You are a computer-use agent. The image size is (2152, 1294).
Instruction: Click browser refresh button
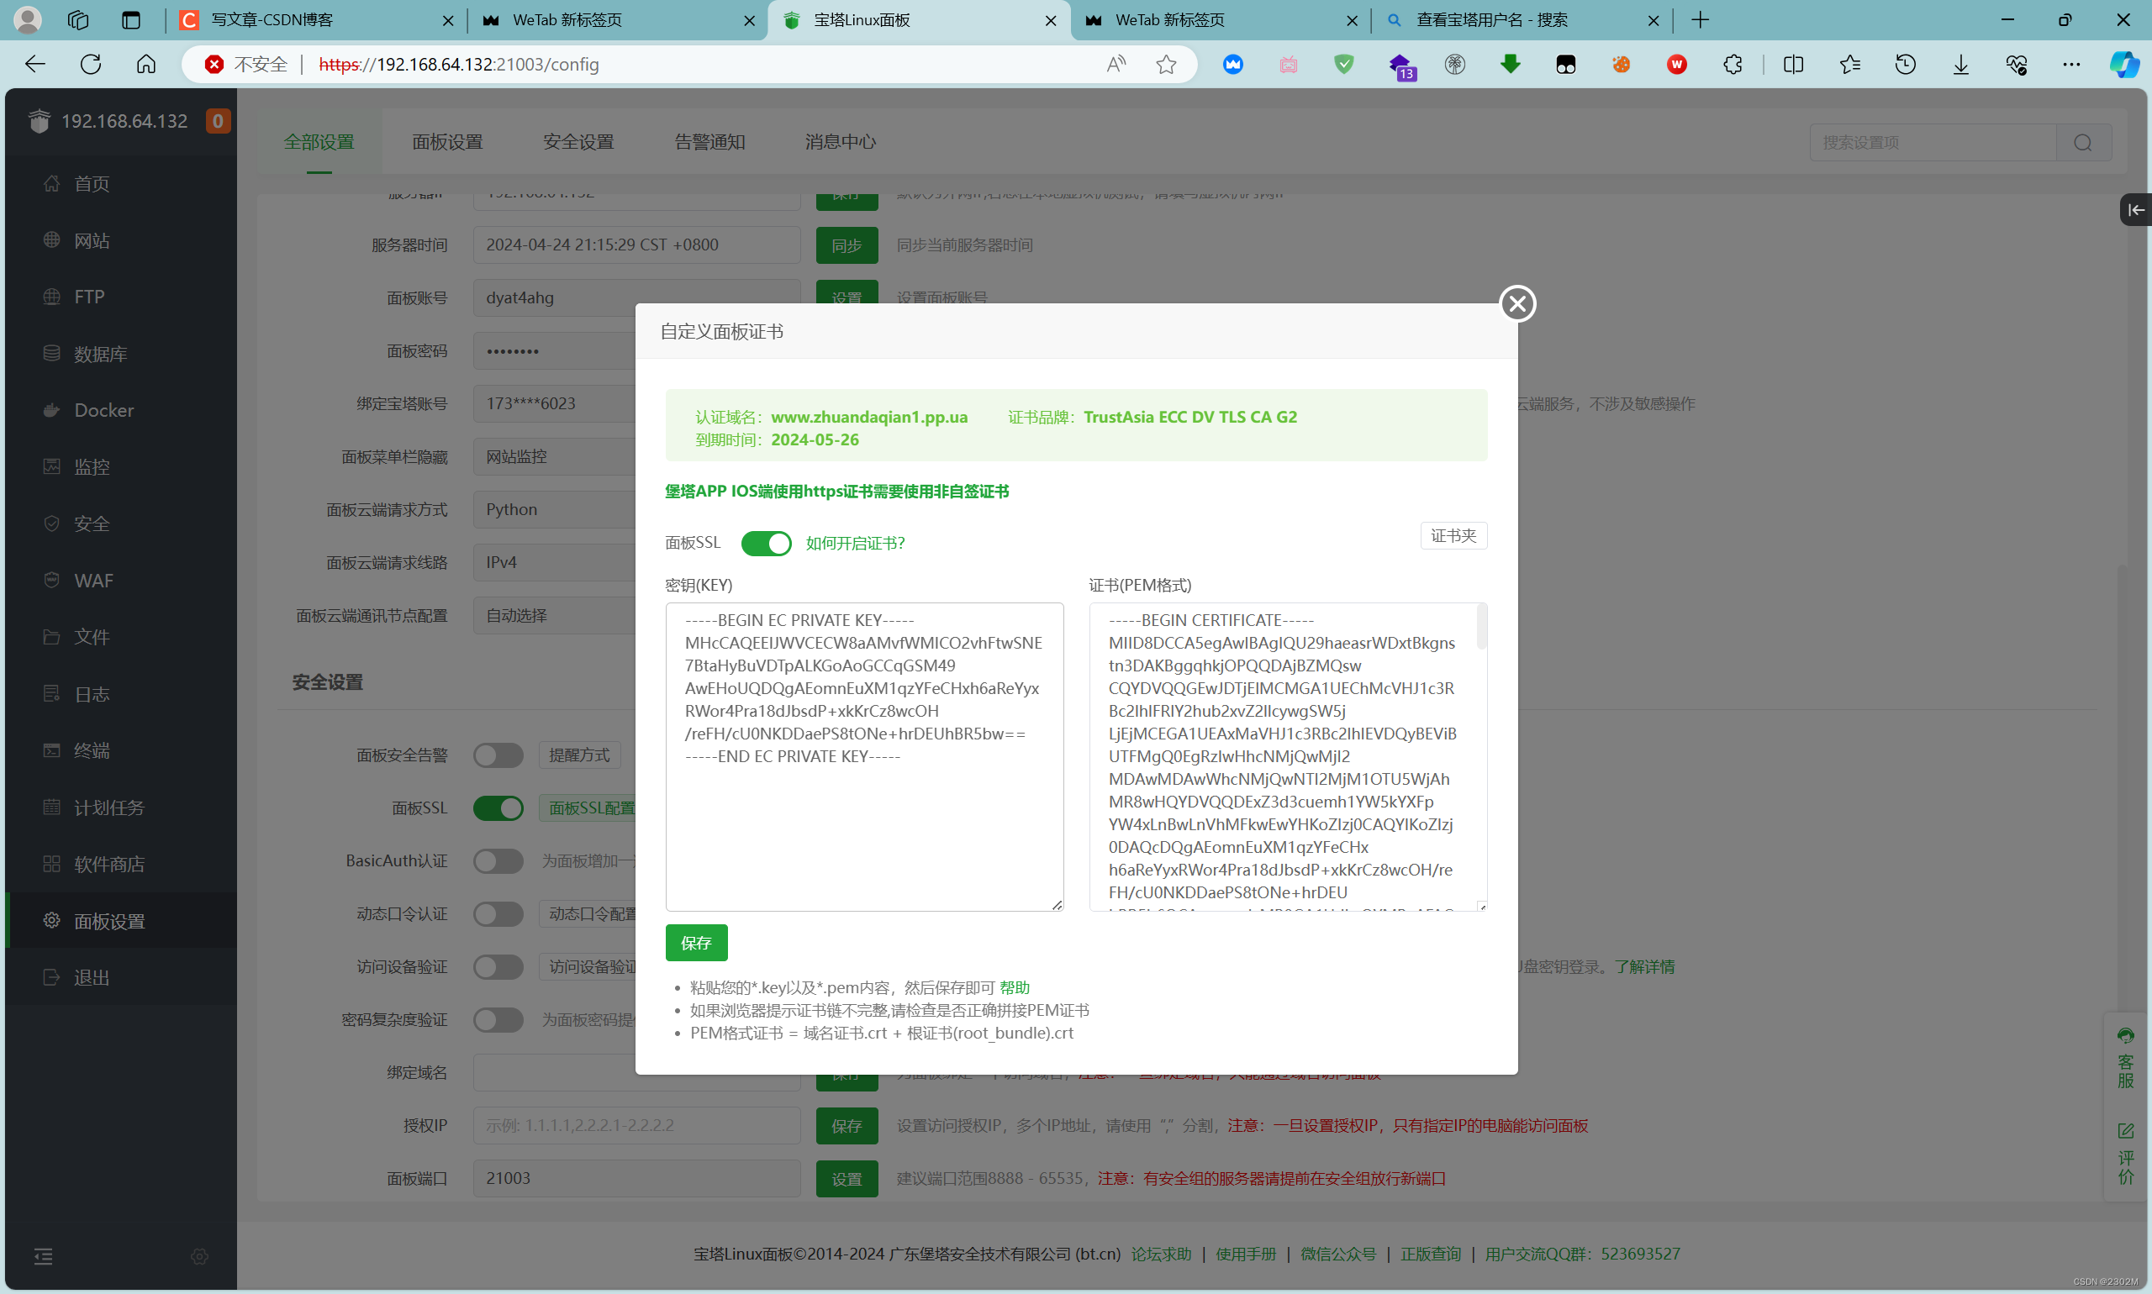(x=91, y=64)
